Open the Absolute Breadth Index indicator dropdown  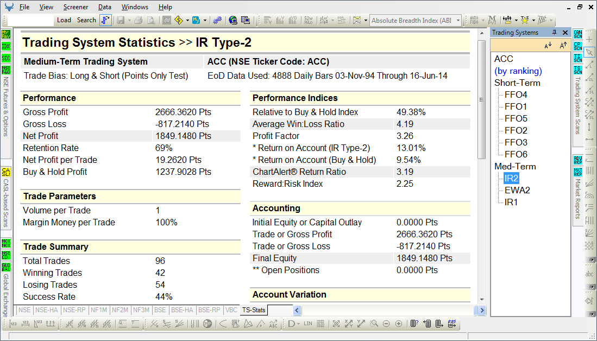point(457,21)
